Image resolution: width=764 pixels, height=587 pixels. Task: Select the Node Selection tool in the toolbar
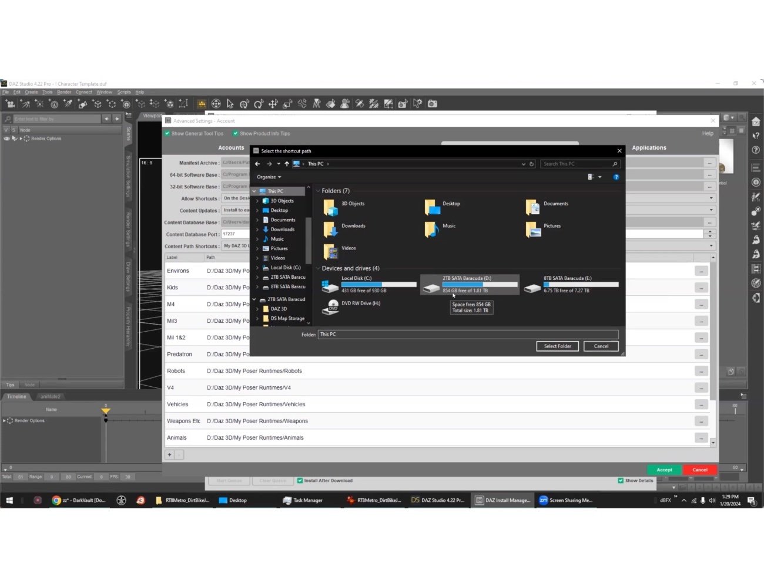230,103
